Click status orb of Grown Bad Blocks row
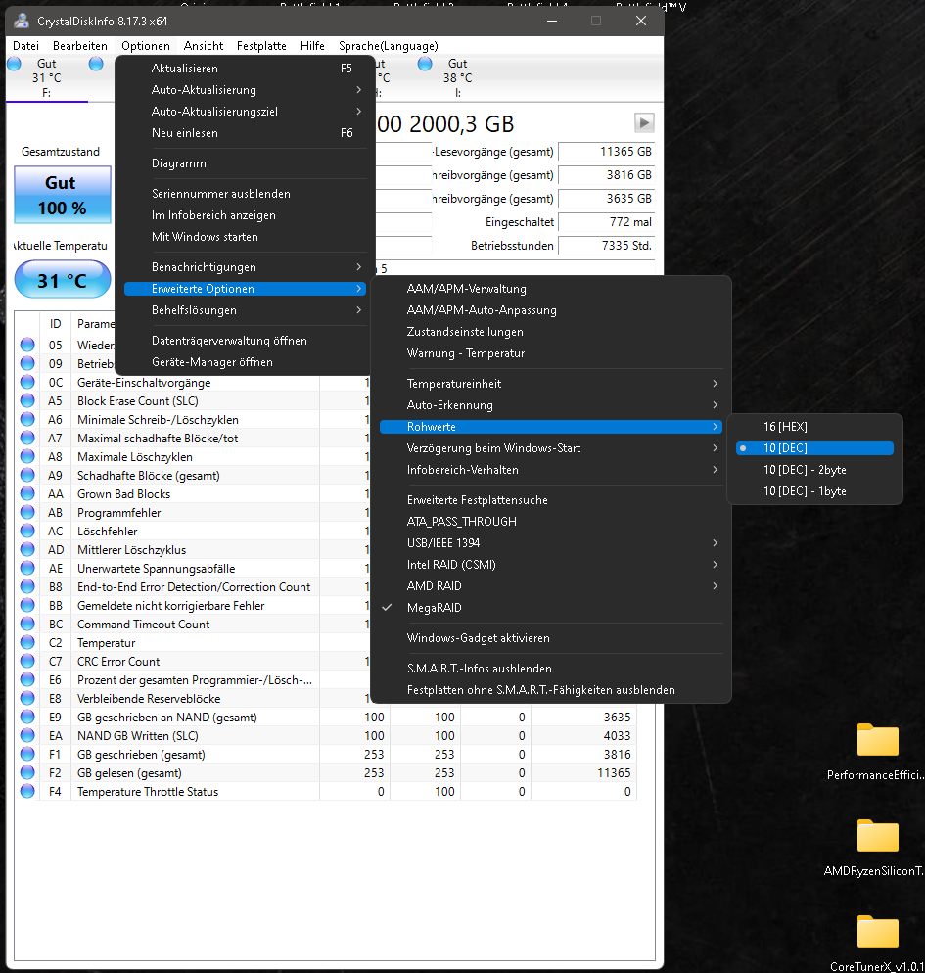The image size is (925, 973). (x=27, y=493)
